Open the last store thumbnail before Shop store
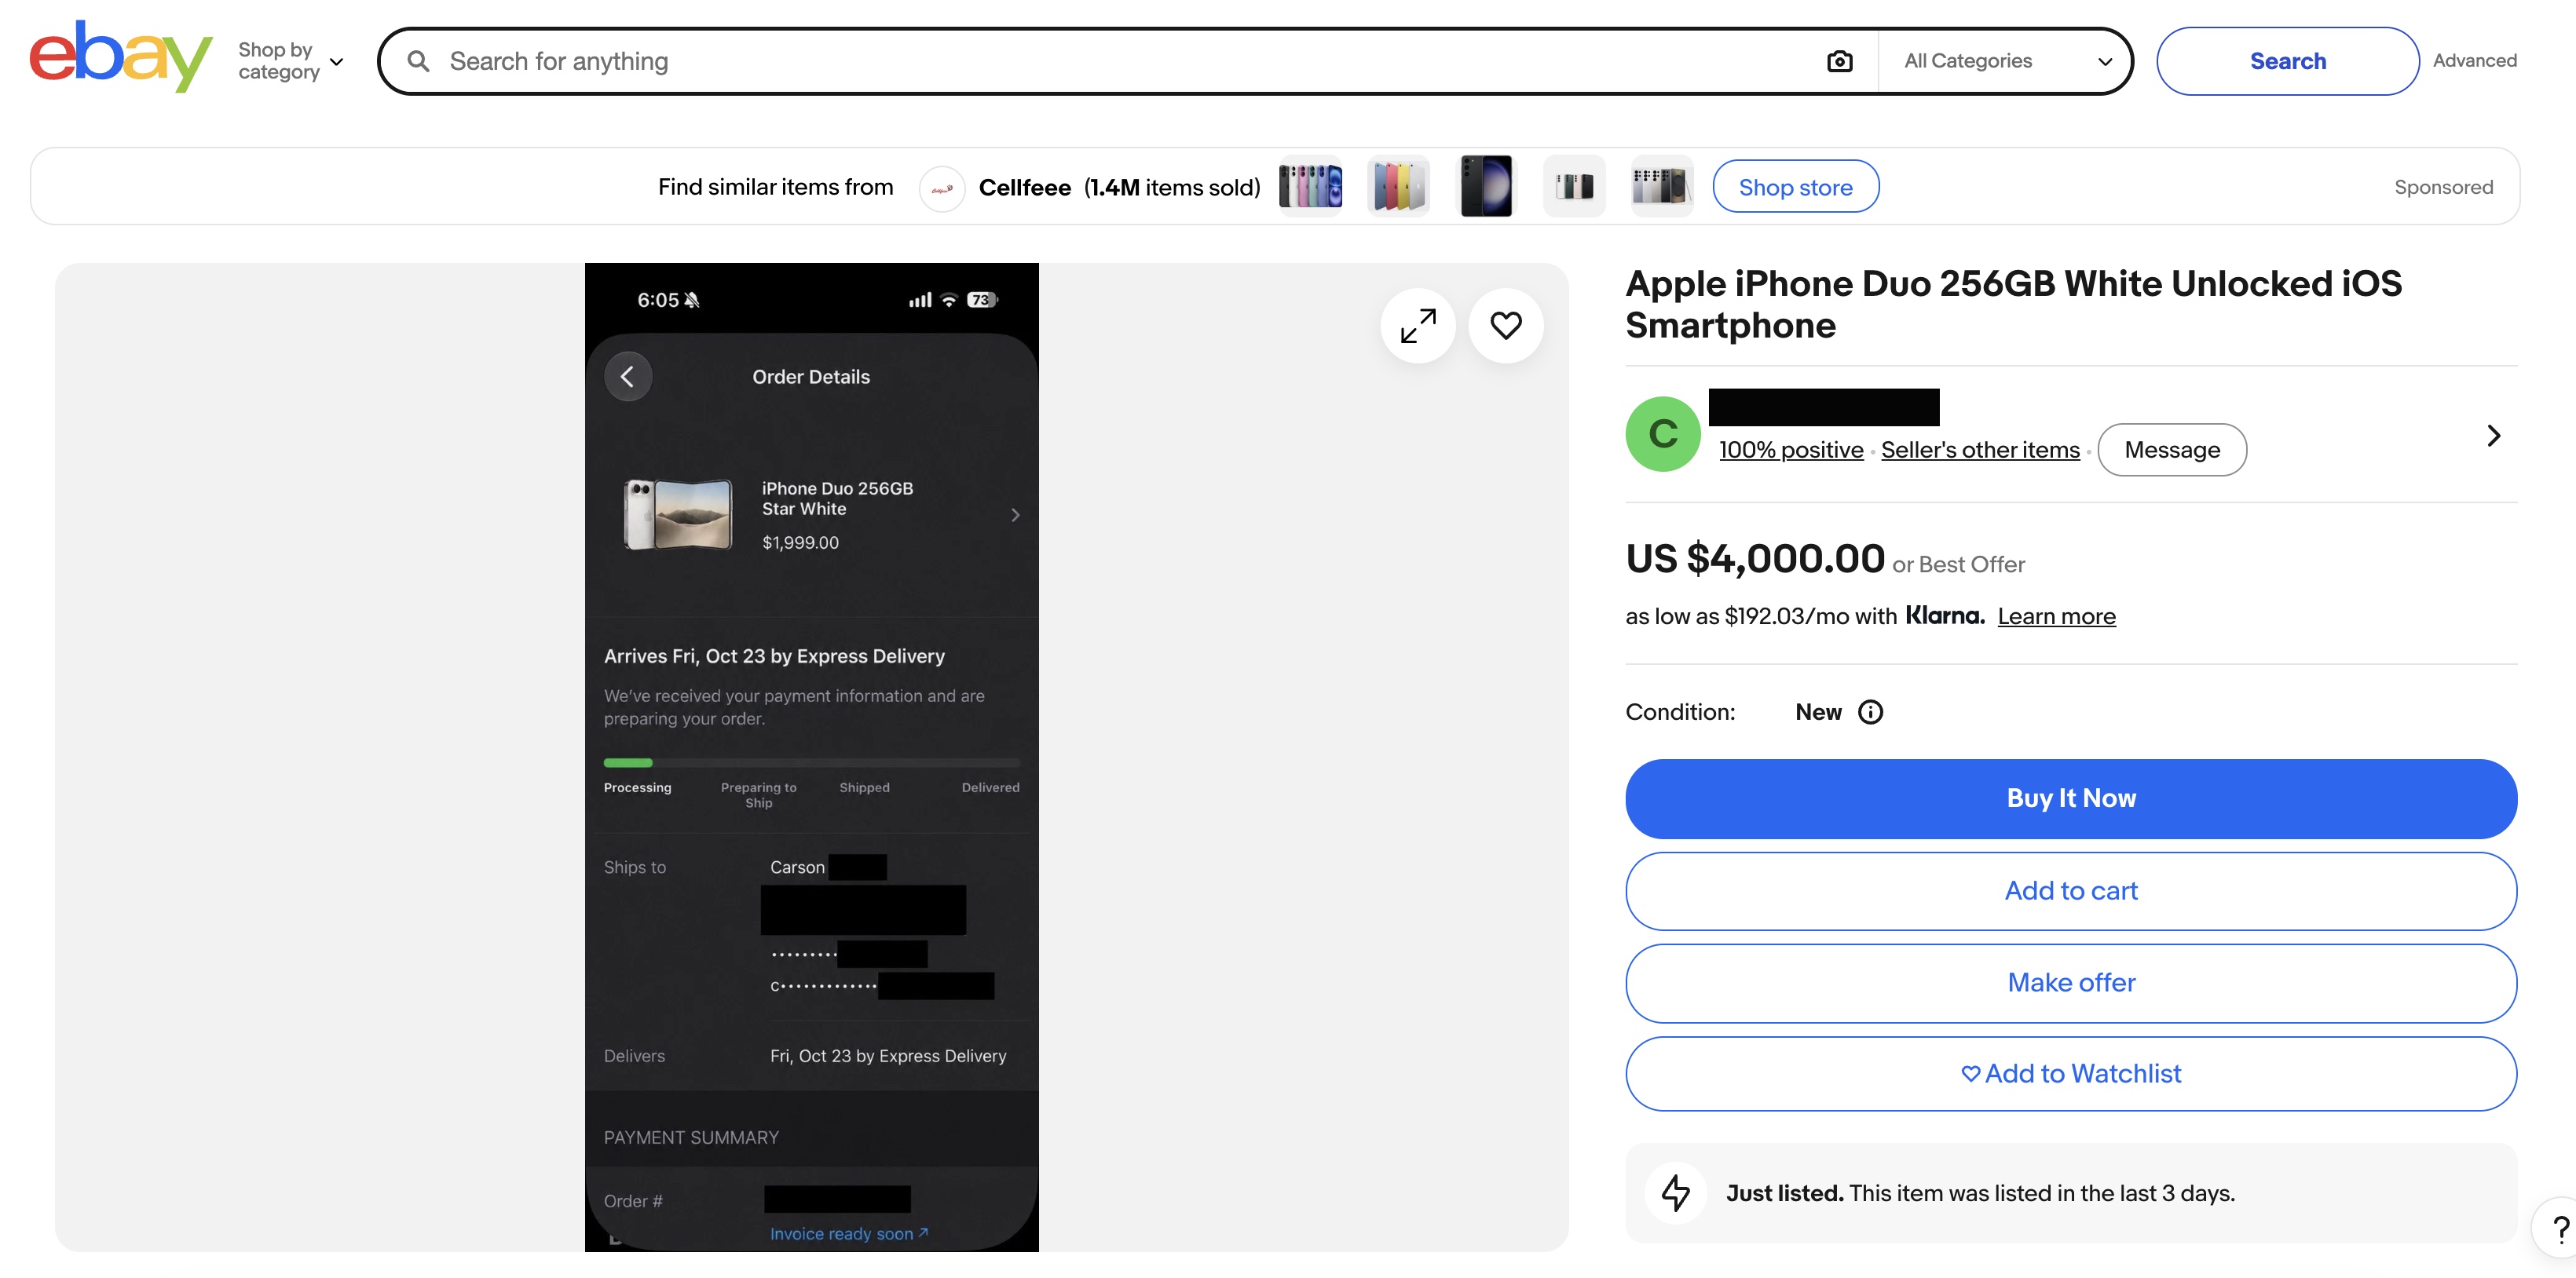The image size is (2576, 1278). [x=1662, y=187]
